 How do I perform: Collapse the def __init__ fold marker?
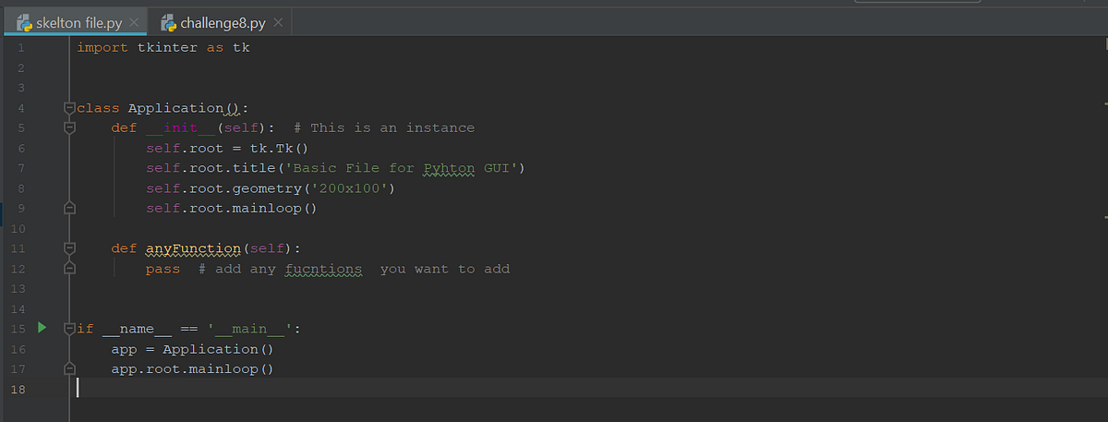coord(68,128)
